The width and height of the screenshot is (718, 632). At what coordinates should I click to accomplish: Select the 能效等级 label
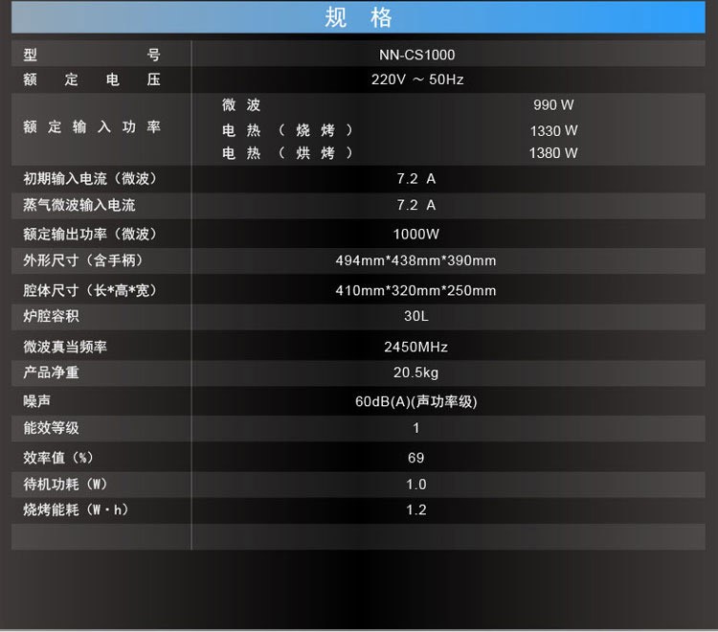tap(52, 428)
